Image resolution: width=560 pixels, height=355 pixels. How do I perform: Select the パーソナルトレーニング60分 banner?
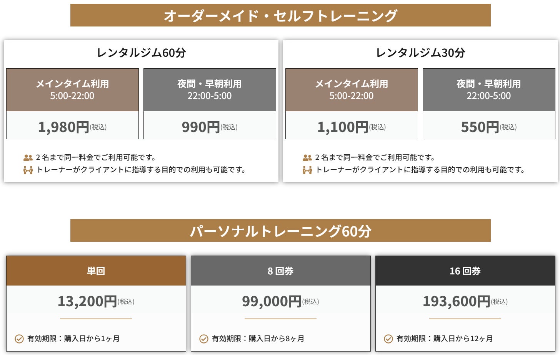tap(280, 231)
